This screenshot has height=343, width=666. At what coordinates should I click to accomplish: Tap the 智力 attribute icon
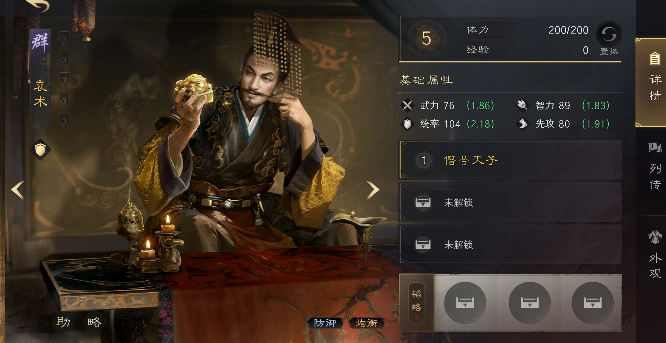522,105
